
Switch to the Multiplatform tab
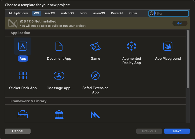[x=19, y=13]
